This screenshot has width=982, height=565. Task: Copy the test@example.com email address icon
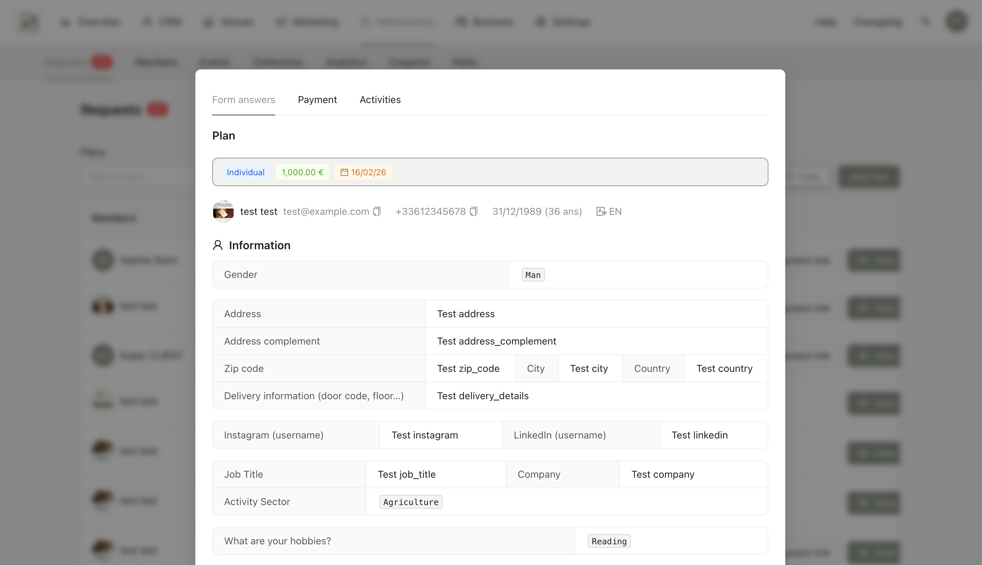[377, 211]
